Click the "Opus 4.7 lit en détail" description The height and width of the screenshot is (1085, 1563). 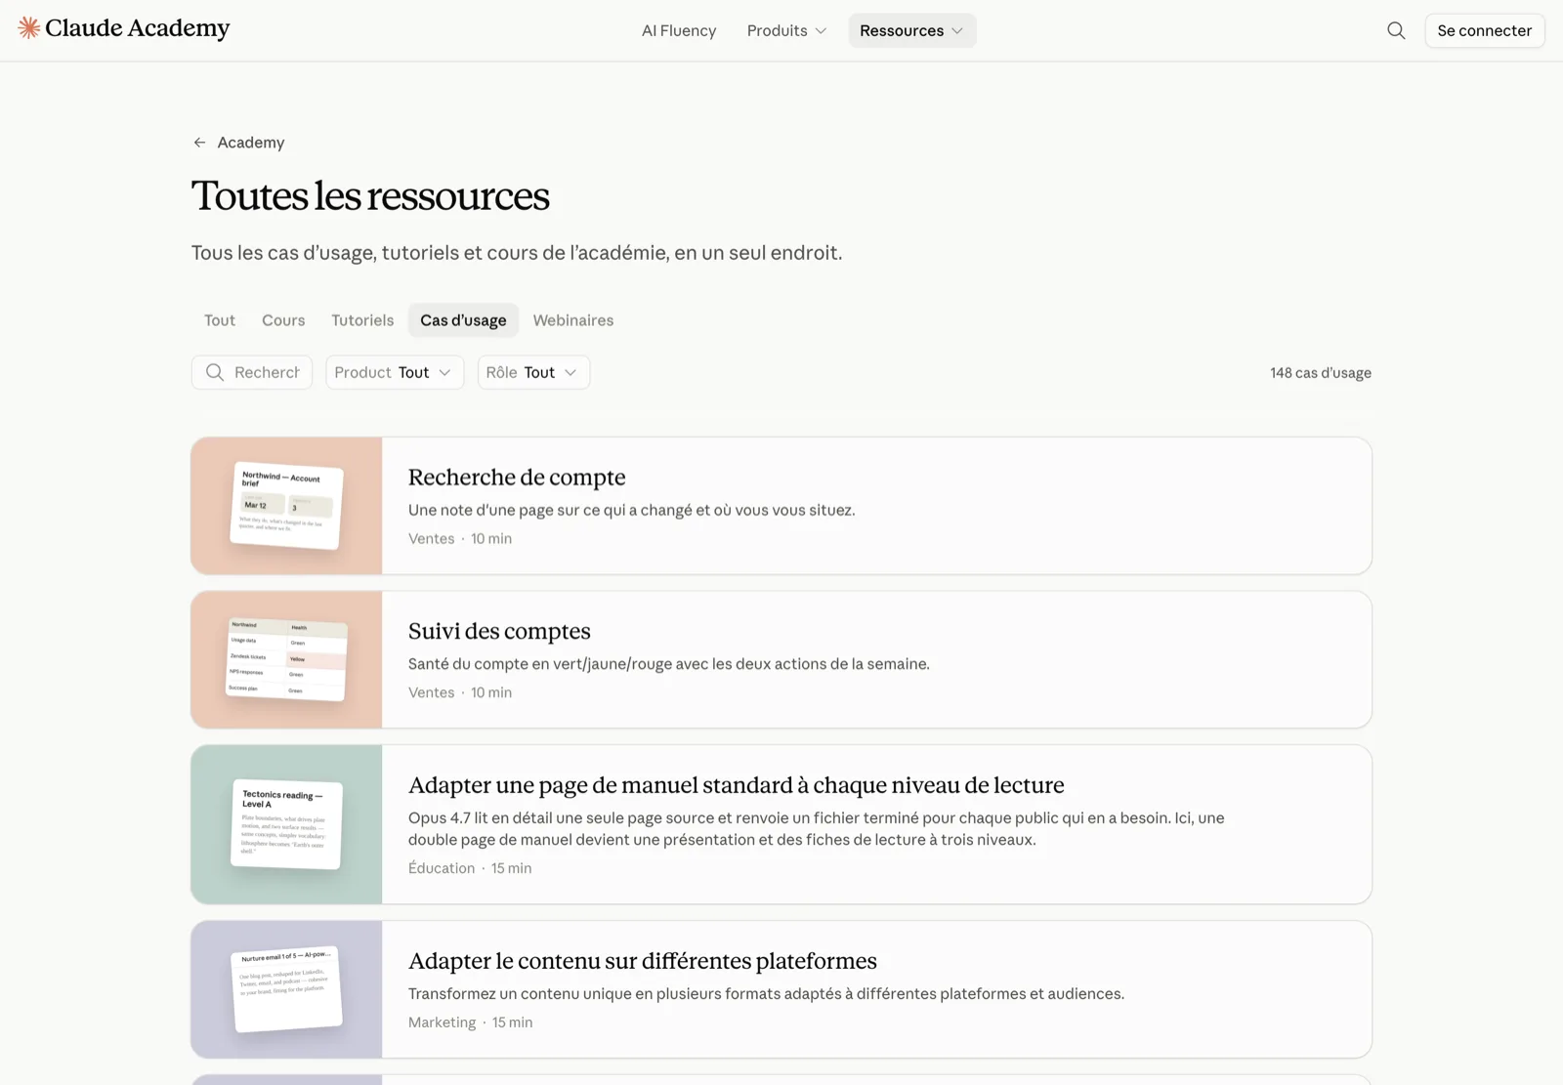point(817,829)
